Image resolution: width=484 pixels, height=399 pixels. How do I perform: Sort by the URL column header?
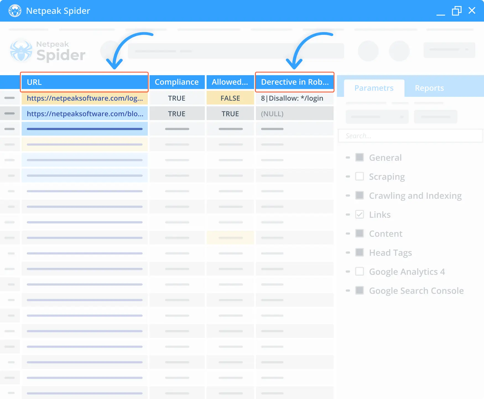84,82
